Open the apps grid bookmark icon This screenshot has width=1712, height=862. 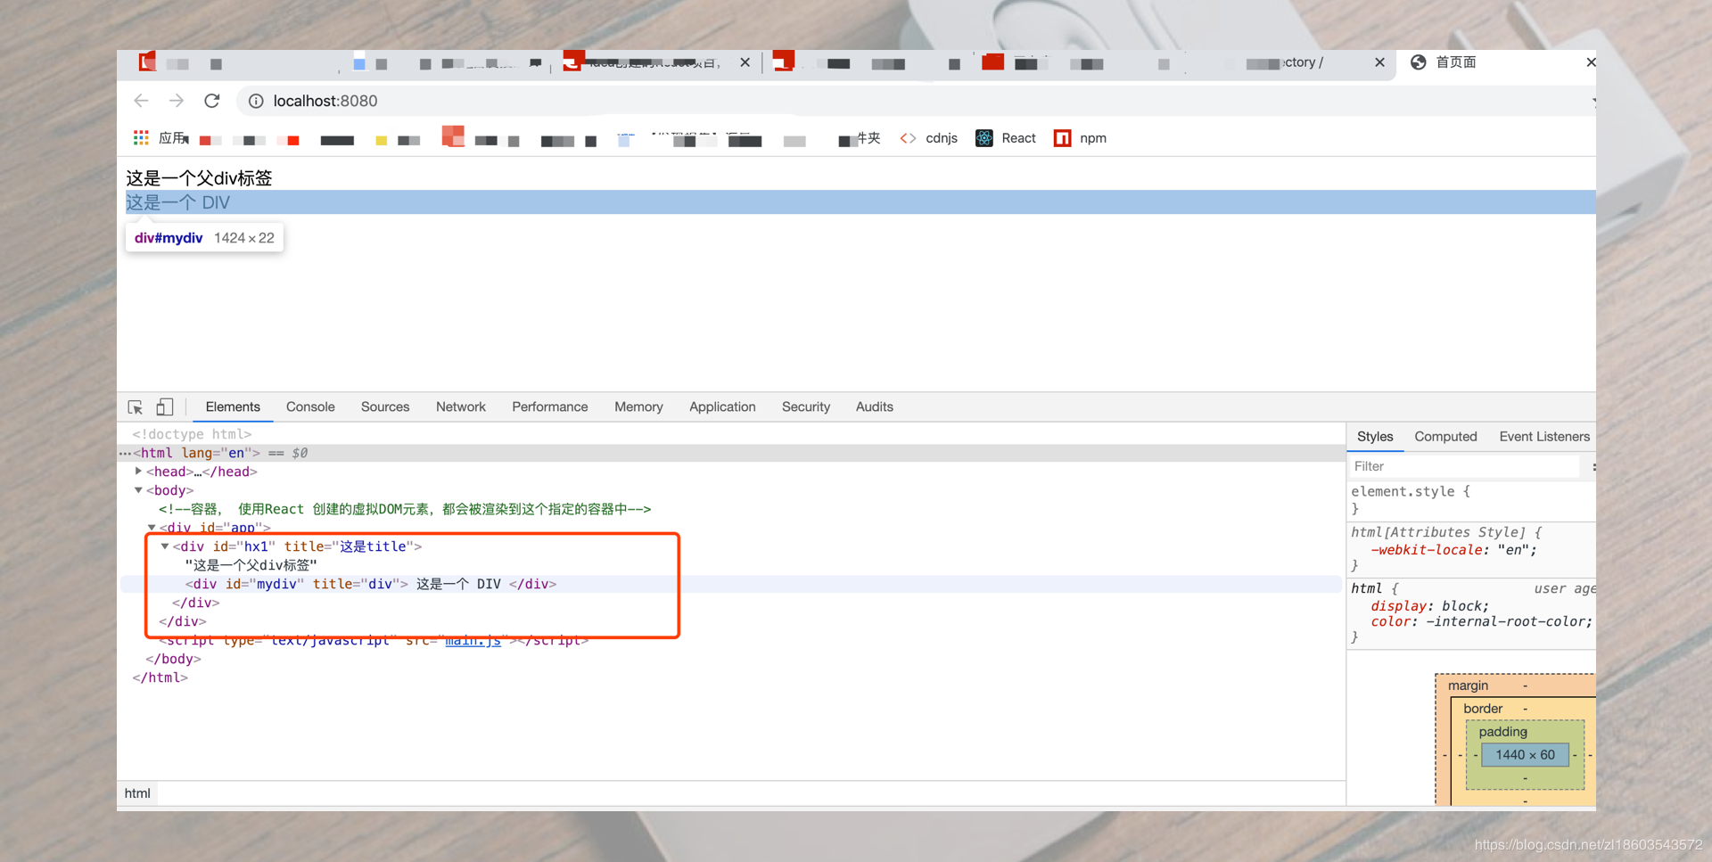[x=141, y=138]
